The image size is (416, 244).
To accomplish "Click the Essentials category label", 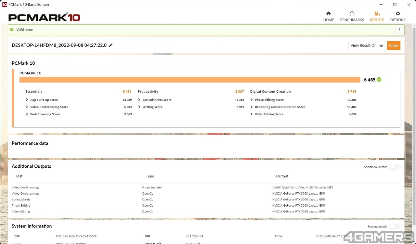I will click(34, 92).
